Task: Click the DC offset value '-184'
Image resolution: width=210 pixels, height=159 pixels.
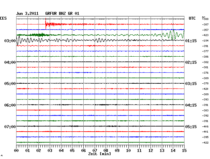Action: 205,41
